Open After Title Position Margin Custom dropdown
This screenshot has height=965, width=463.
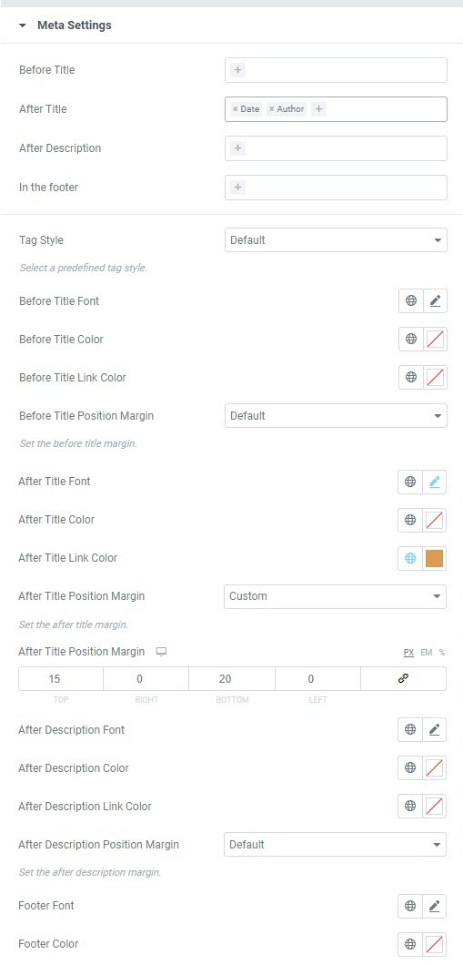coord(335,596)
